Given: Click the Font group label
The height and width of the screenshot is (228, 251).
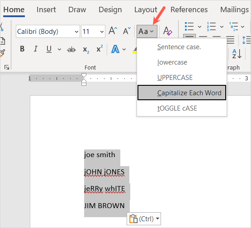Looking at the screenshot, I should [x=90, y=67].
